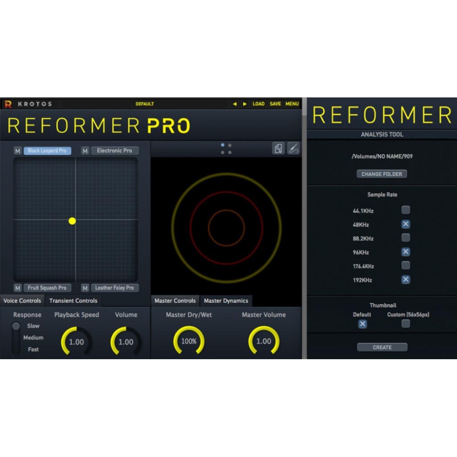Click the CREATE button
457x457 pixels.
point(382,347)
